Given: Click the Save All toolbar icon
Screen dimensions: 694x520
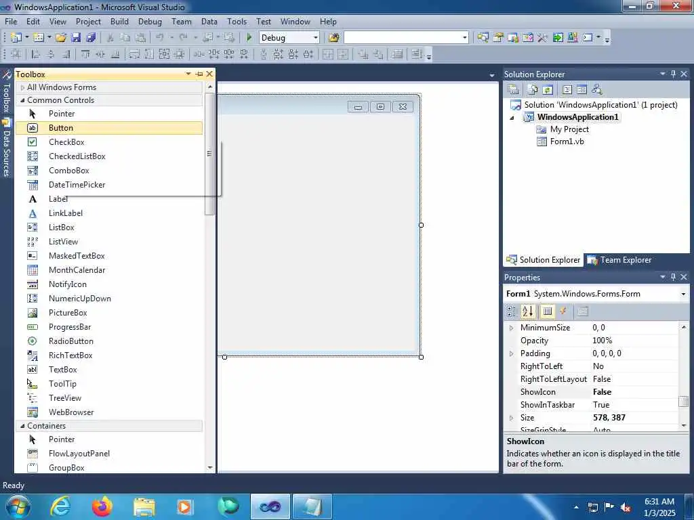Looking at the screenshot, I should [91, 38].
